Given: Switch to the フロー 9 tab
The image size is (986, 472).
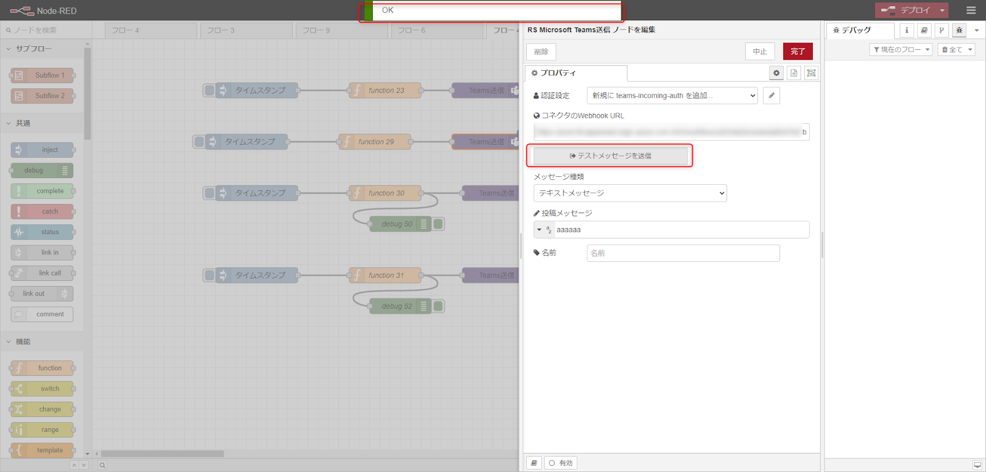Looking at the screenshot, I should tap(342, 30).
